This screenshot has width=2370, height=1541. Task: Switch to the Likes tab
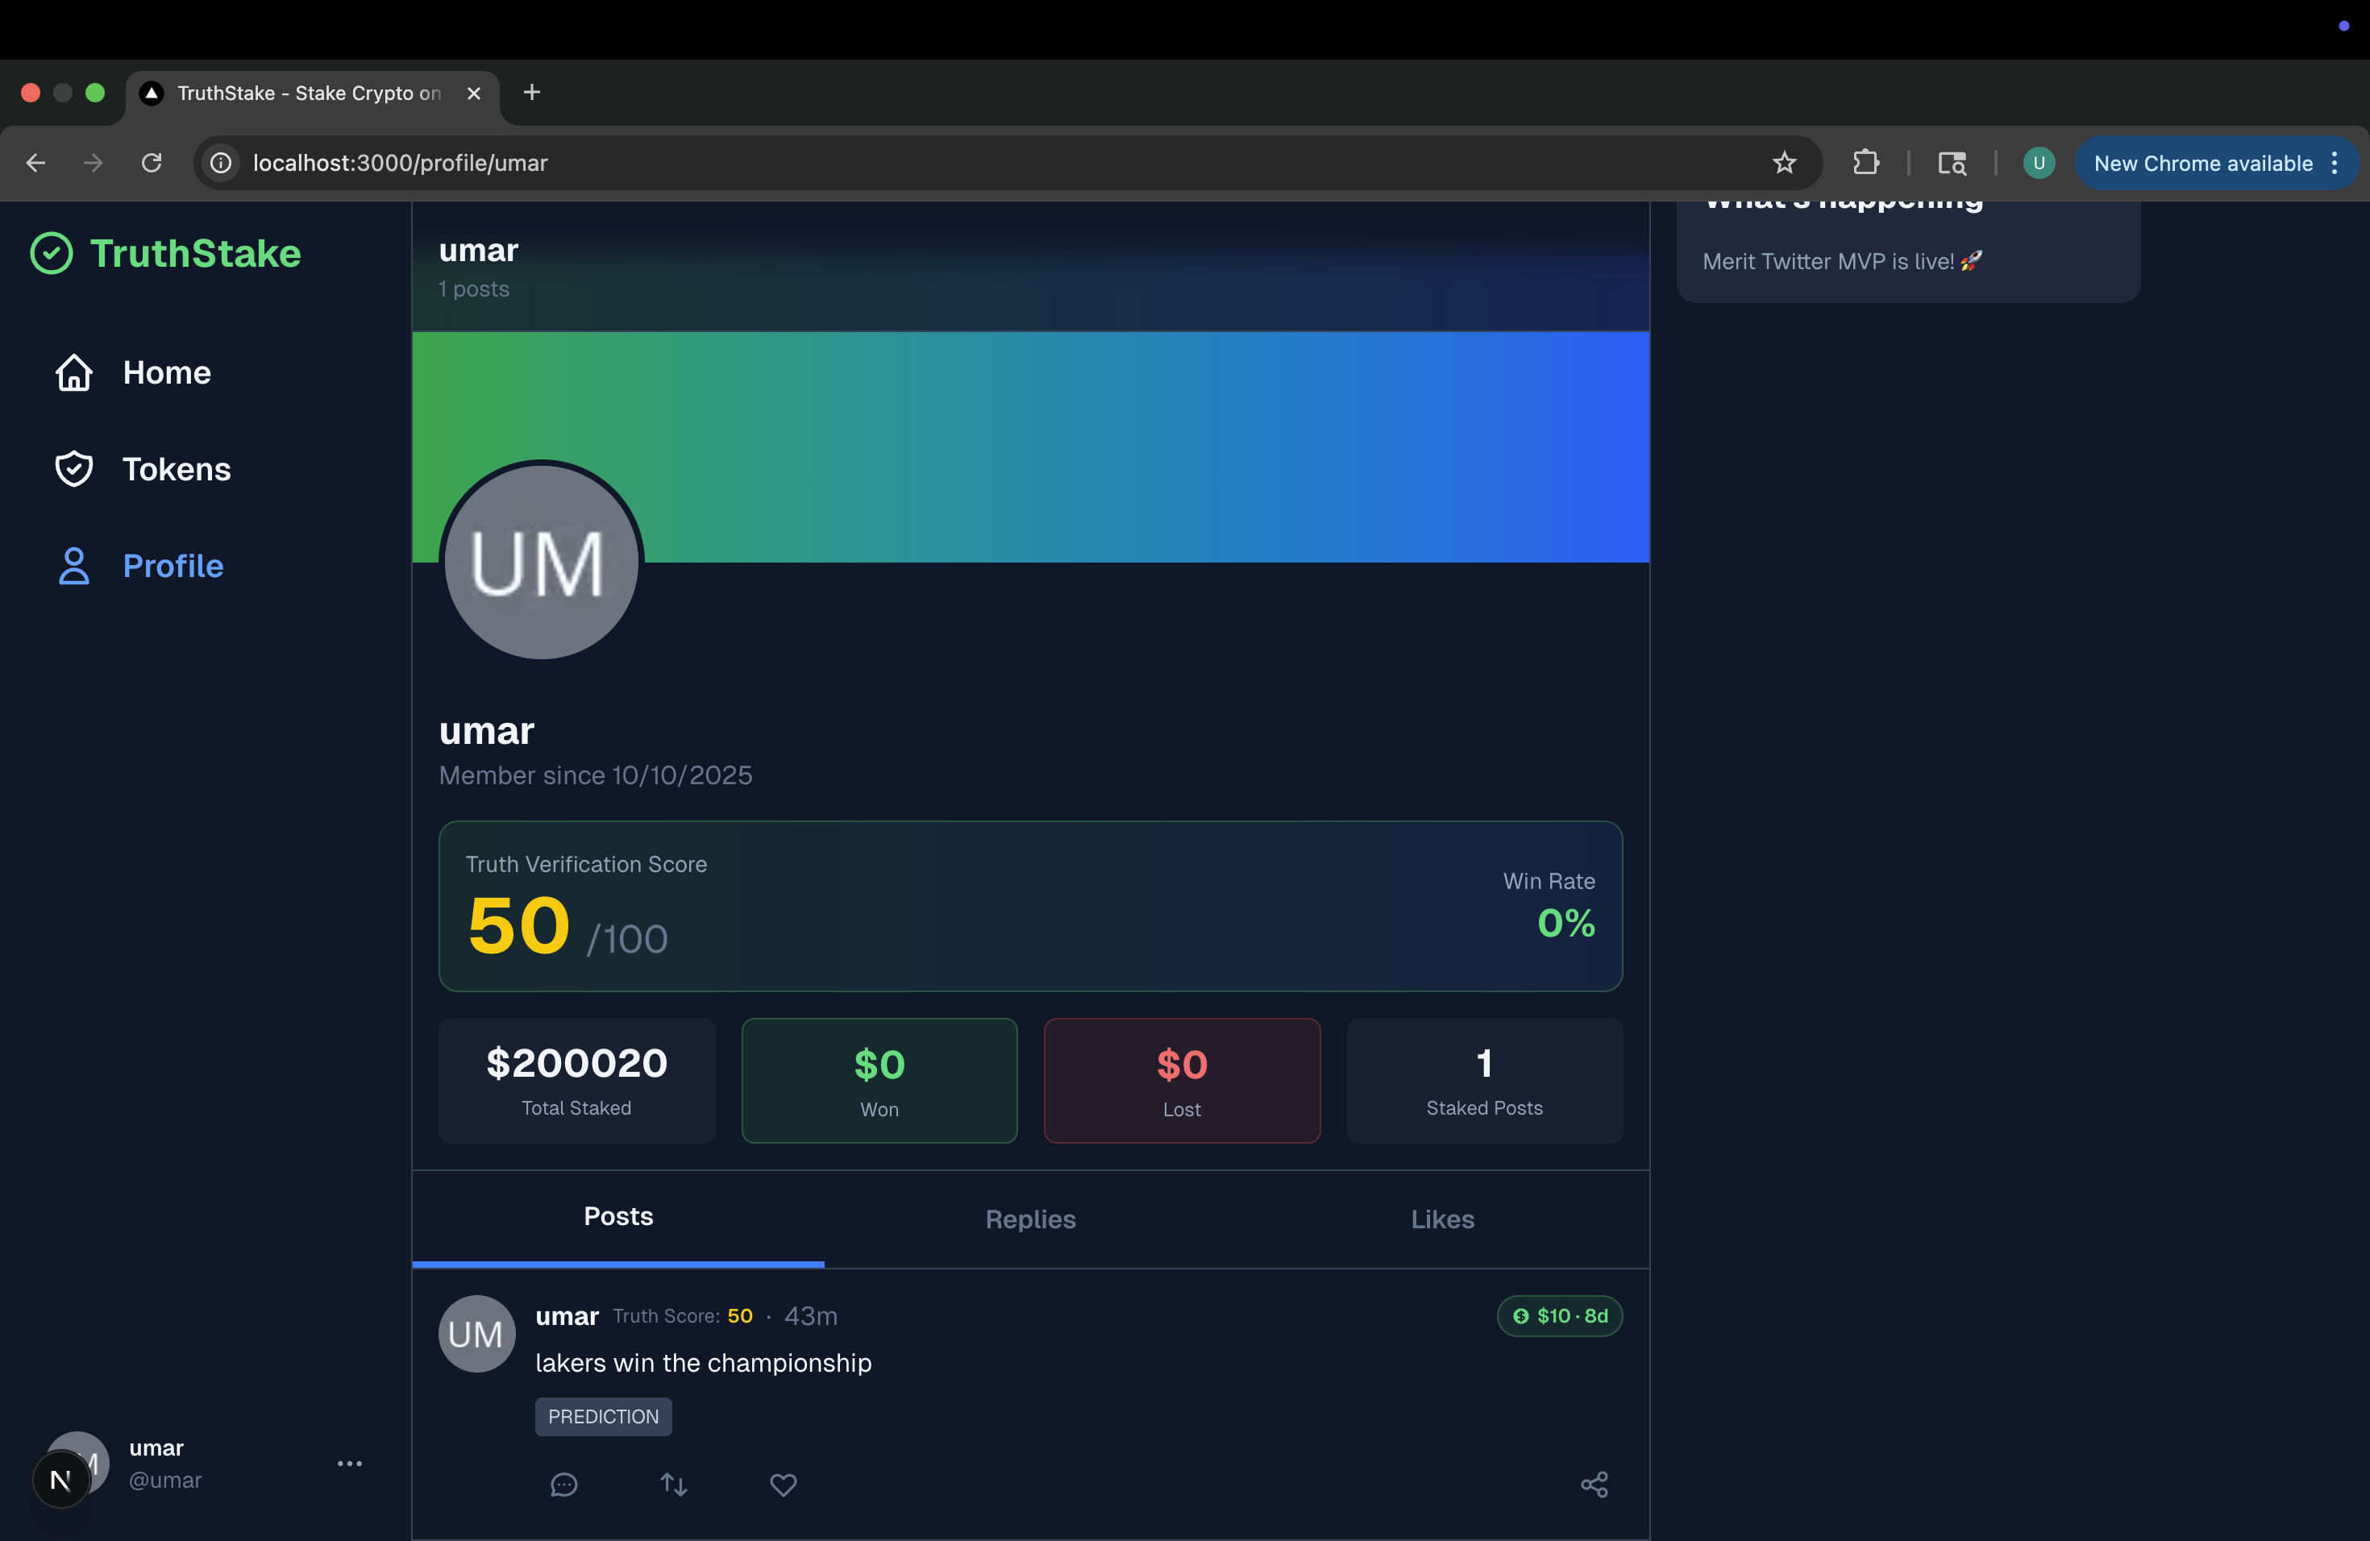coord(1442,1219)
